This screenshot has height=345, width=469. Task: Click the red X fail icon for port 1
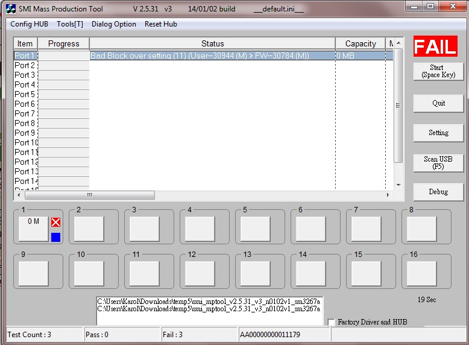[55, 222]
